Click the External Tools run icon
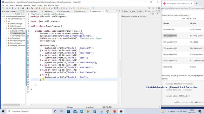The width and height of the screenshot is (204, 114). tap(32, 8)
